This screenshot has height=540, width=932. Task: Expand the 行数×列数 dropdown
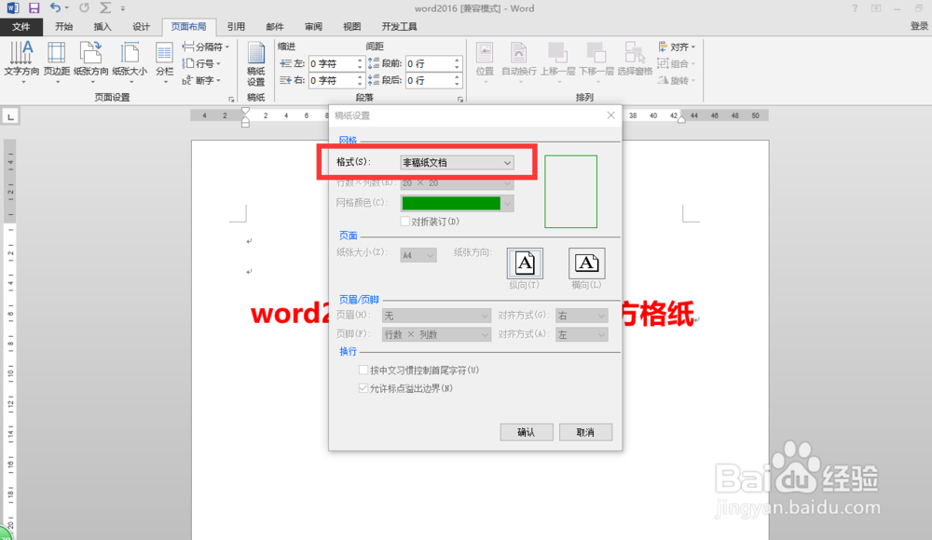[x=507, y=183]
